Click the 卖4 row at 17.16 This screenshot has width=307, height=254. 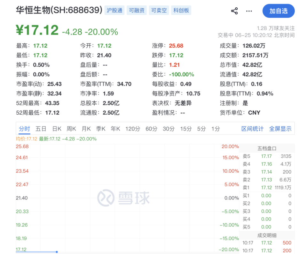pos(267,164)
